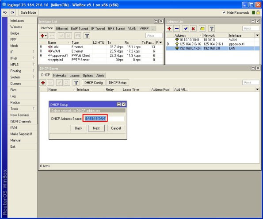Switch to the Leases tab
Screen dimensions: 263x219
pos(74,76)
